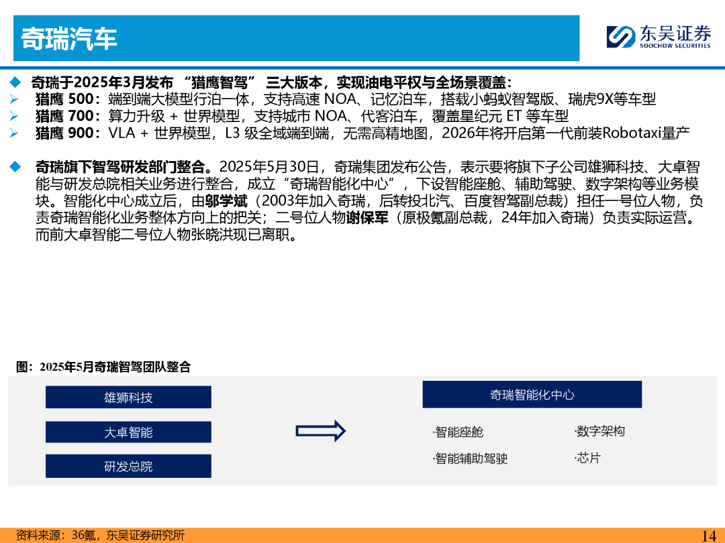Select the 东吴证券 logo text
Viewport: 725px width, 543px height.
[x=675, y=34]
